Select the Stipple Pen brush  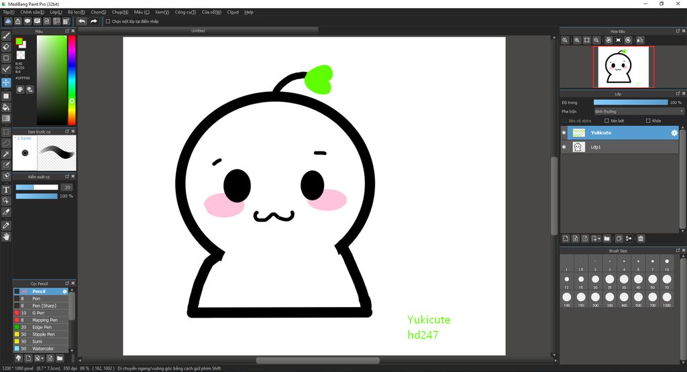pyautogui.click(x=41, y=334)
